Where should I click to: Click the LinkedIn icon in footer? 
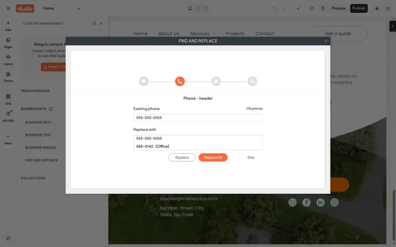320,202
